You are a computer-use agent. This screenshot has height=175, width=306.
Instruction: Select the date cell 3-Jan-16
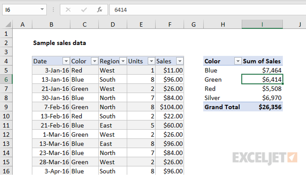51,70
